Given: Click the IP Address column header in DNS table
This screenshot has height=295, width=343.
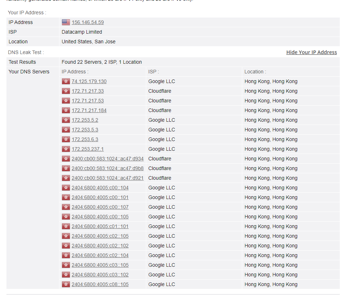Looking at the screenshot, I should [x=75, y=72].
